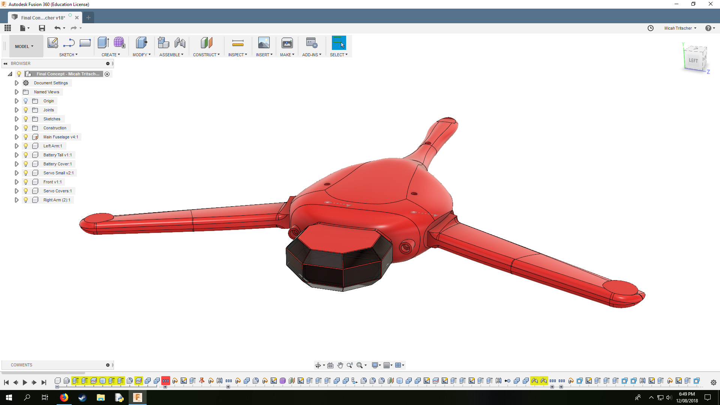Toggle Origin folder visibility lightbulb
This screenshot has height=405, width=720.
[25, 101]
